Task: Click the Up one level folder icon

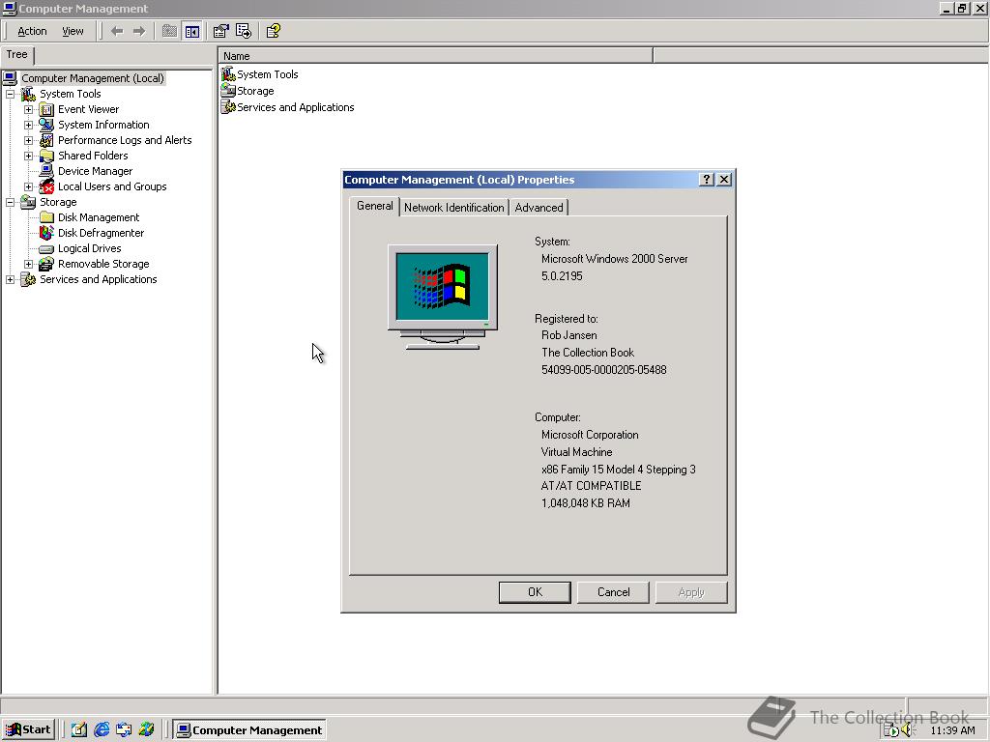Action: click(x=169, y=31)
